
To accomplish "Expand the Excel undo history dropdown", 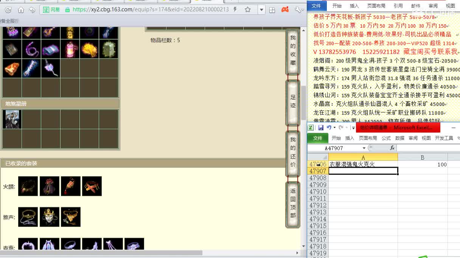I will (334, 127).
